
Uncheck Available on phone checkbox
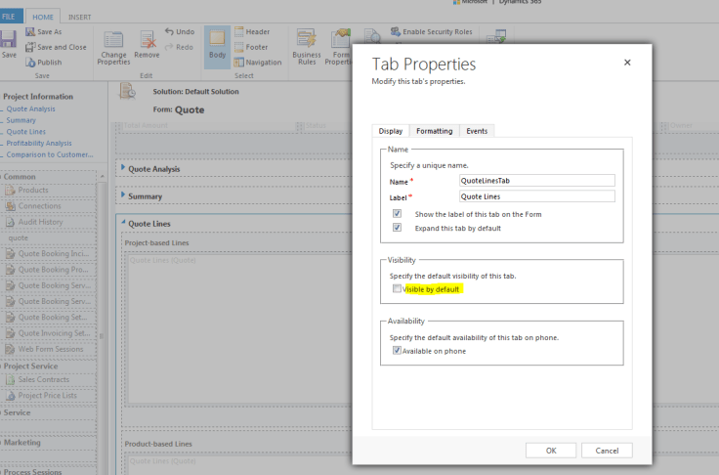(x=397, y=350)
